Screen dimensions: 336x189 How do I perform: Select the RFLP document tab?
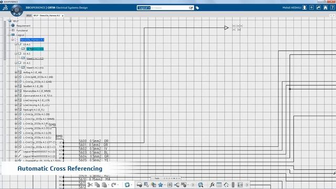(47, 16)
